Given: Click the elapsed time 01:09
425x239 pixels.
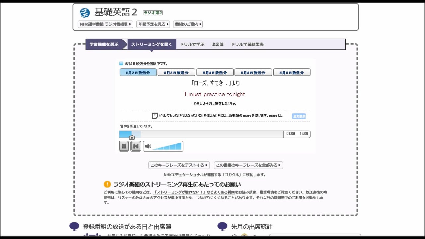Looking at the screenshot, I should 291,134.
